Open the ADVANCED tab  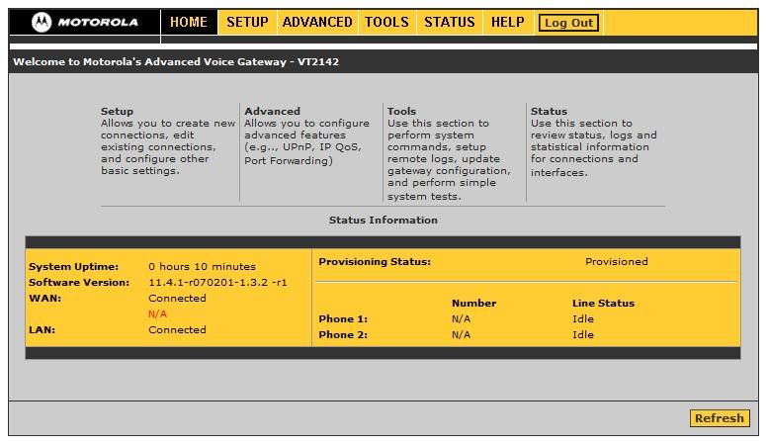coord(317,23)
